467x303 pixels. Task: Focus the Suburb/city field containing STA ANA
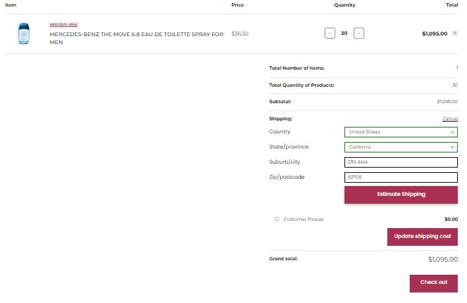(x=401, y=162)
